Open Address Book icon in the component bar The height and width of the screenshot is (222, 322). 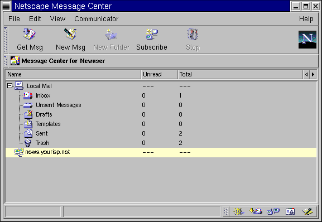point(290,211)
